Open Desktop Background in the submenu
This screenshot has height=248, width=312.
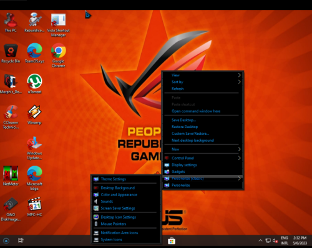coord(126,188)
